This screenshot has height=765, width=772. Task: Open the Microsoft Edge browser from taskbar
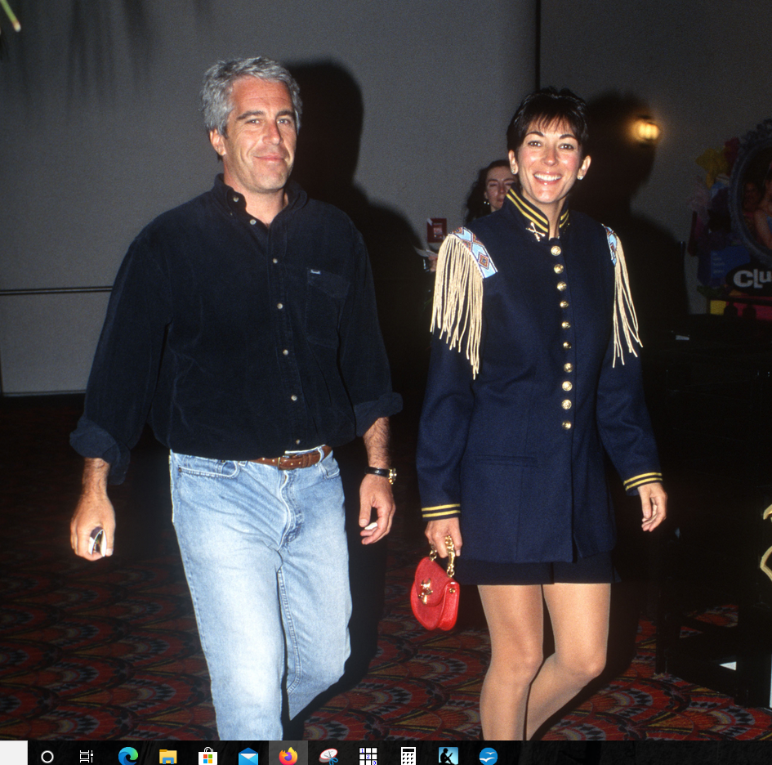tap(128, 755)
